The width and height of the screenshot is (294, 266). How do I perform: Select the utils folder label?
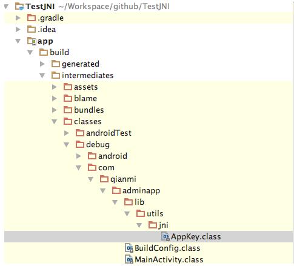pyautogui.click(x=155, y=213)
